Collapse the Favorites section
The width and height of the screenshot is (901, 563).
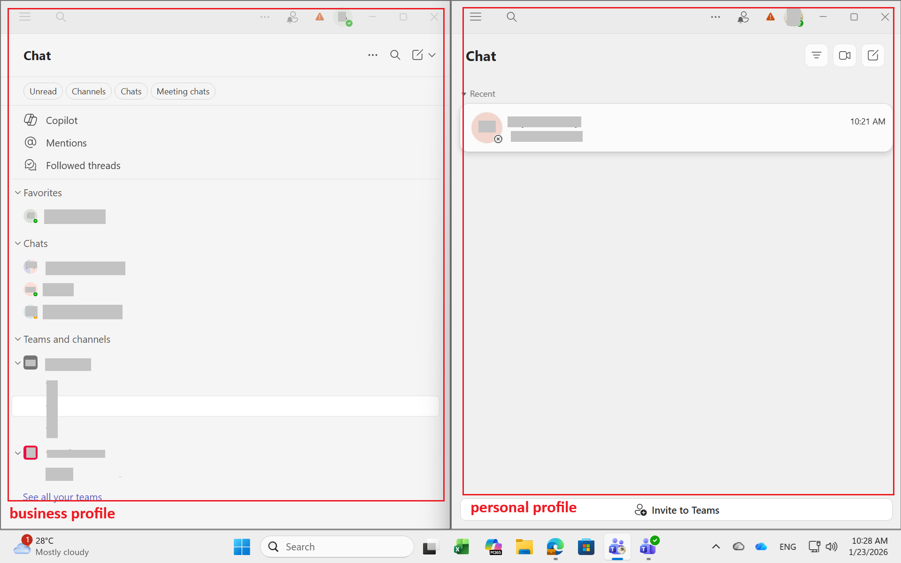click(18, 193)
